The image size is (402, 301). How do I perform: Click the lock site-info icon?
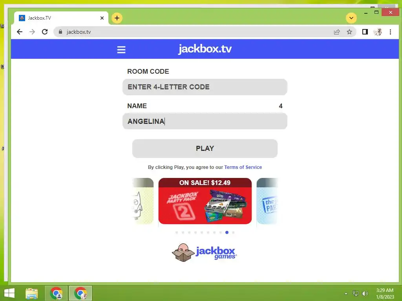tap(60, 32)
